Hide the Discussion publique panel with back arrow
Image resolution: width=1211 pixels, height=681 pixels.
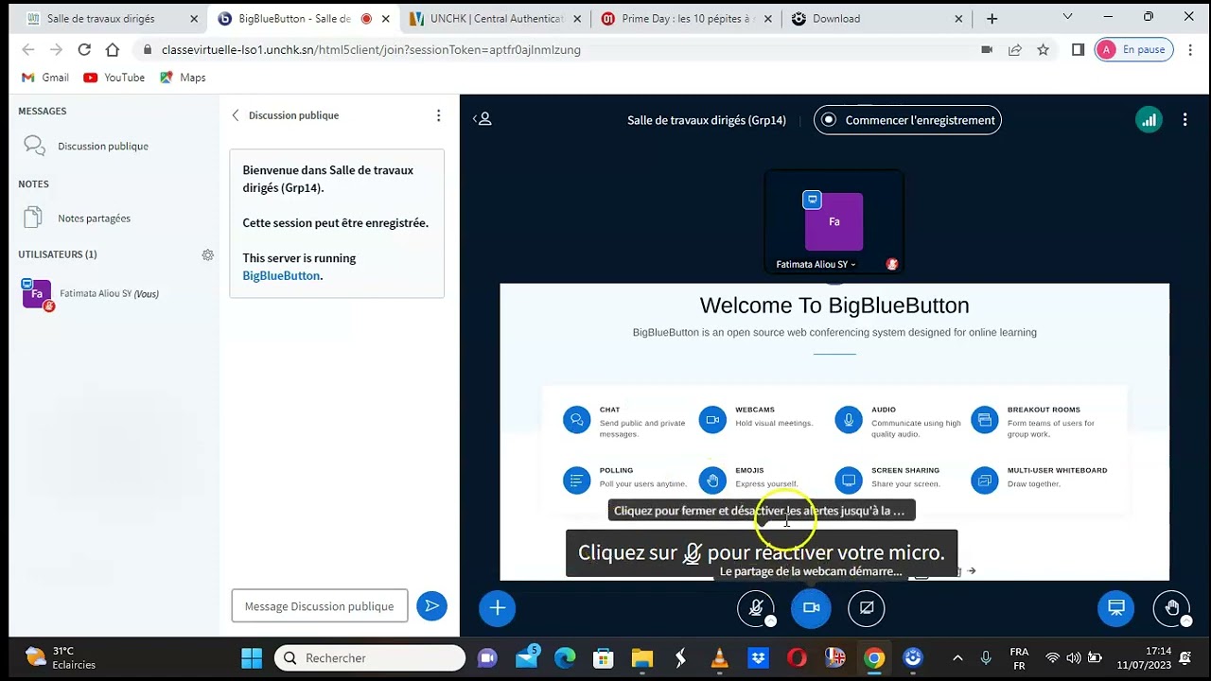point(236,115)
